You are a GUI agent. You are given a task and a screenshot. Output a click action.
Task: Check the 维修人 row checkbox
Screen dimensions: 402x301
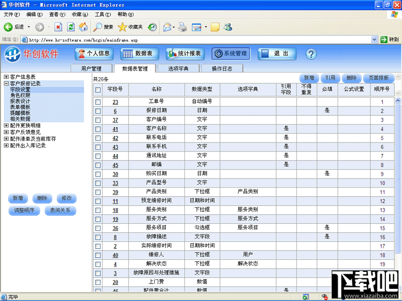[x=98, y=255]
